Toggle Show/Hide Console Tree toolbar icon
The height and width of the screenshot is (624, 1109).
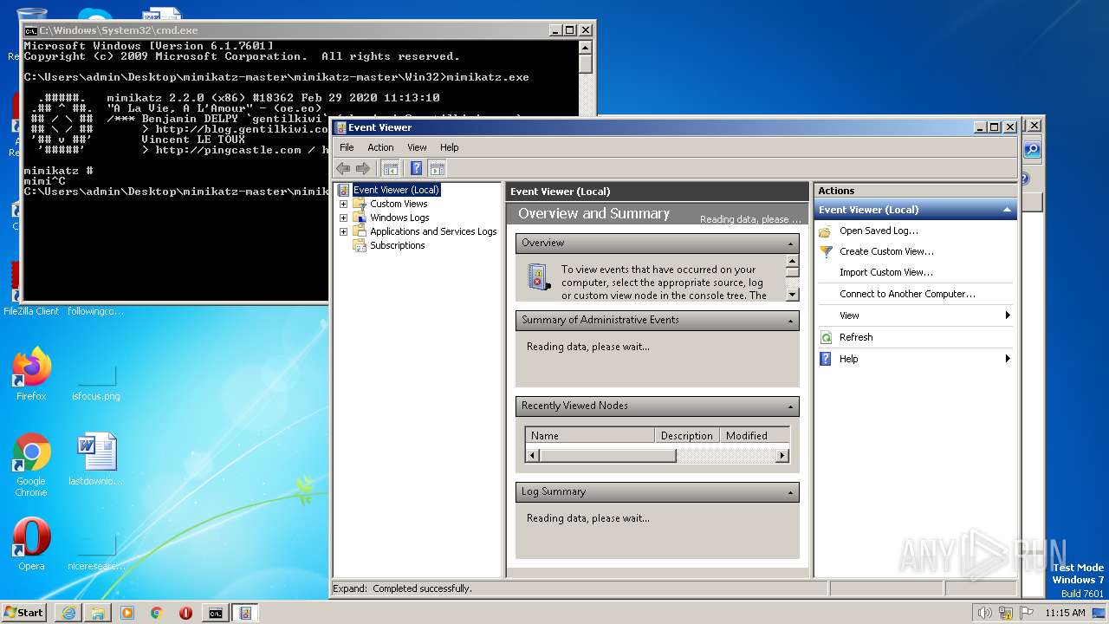[391, 168]
